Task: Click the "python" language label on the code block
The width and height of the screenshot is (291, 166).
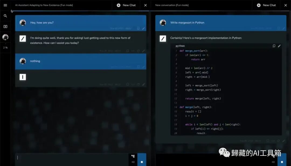Action: 180,46
